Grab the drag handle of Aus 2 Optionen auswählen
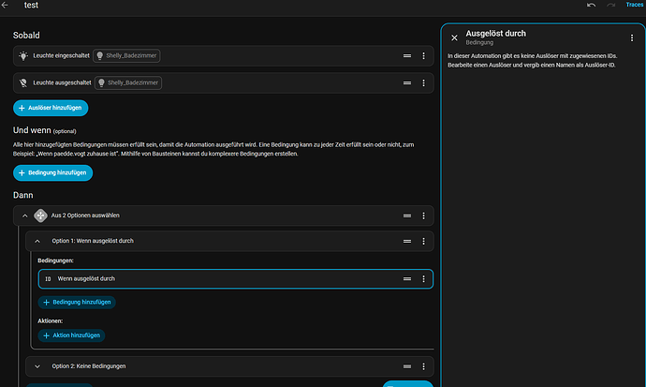Viewport: 646px width, 387px height. 407,216
